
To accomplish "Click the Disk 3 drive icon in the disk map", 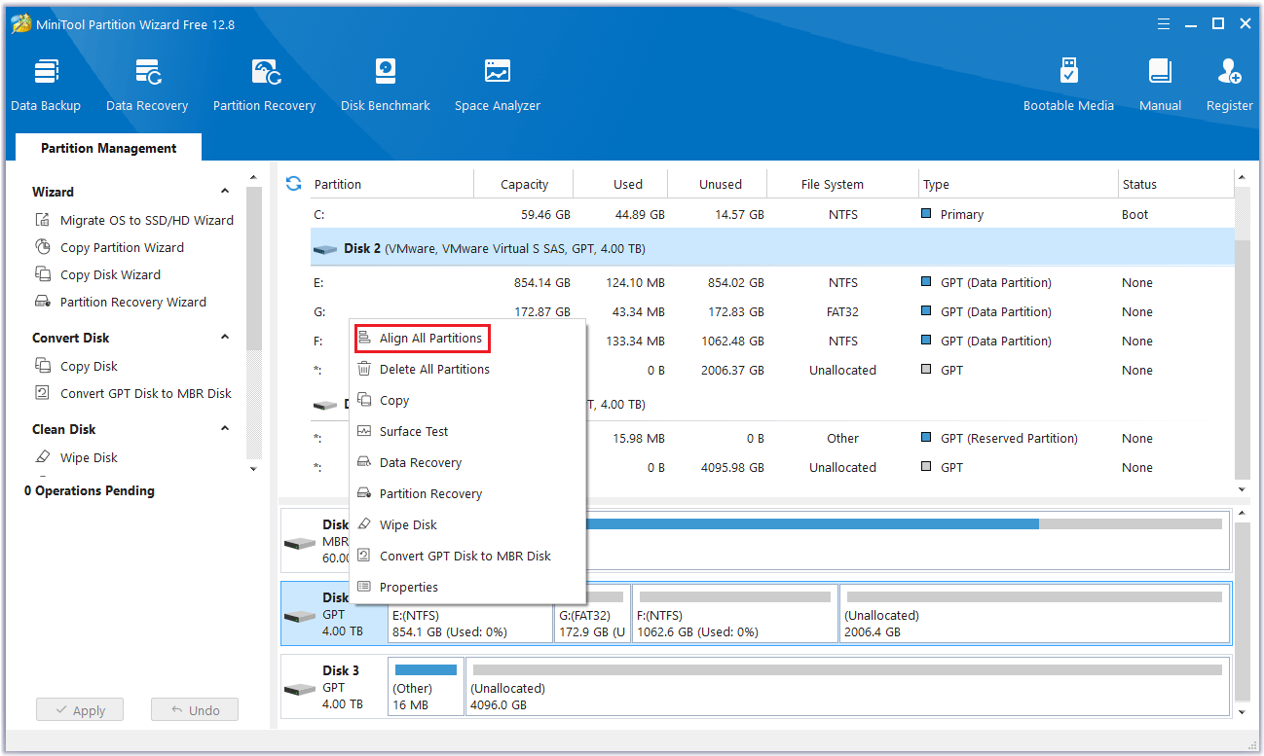I will point(300,688).
